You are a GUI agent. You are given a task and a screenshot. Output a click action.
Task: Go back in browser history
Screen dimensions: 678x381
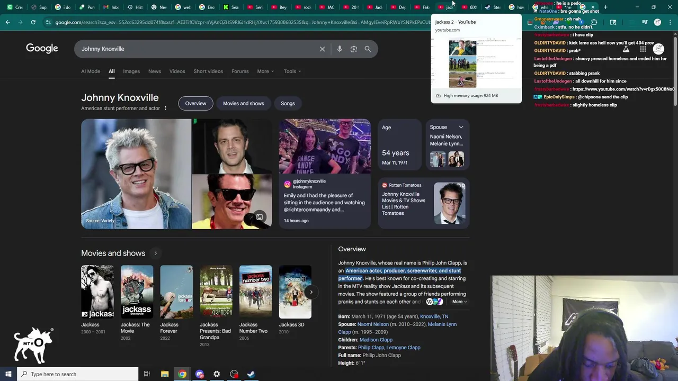(x=7, y=22)
